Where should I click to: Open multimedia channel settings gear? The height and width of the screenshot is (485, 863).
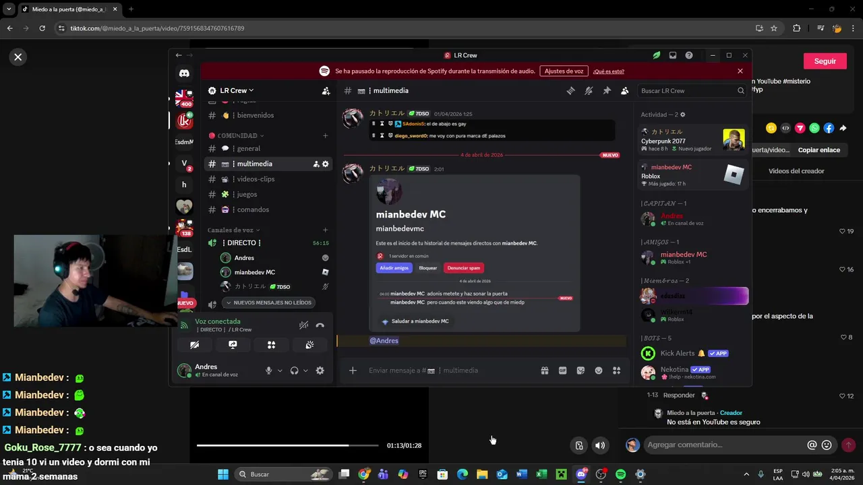326,164
